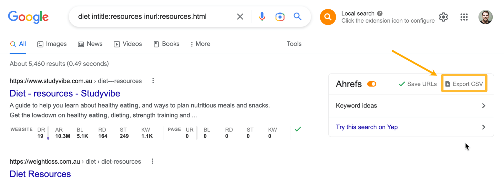Click the orange Local search extension icon
Image resolution: width=504 pixels, height=182 pixels.
328,17
